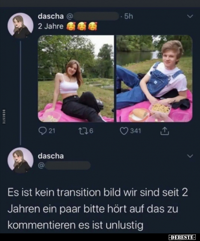Click the 21 replies count

[52, 131]
